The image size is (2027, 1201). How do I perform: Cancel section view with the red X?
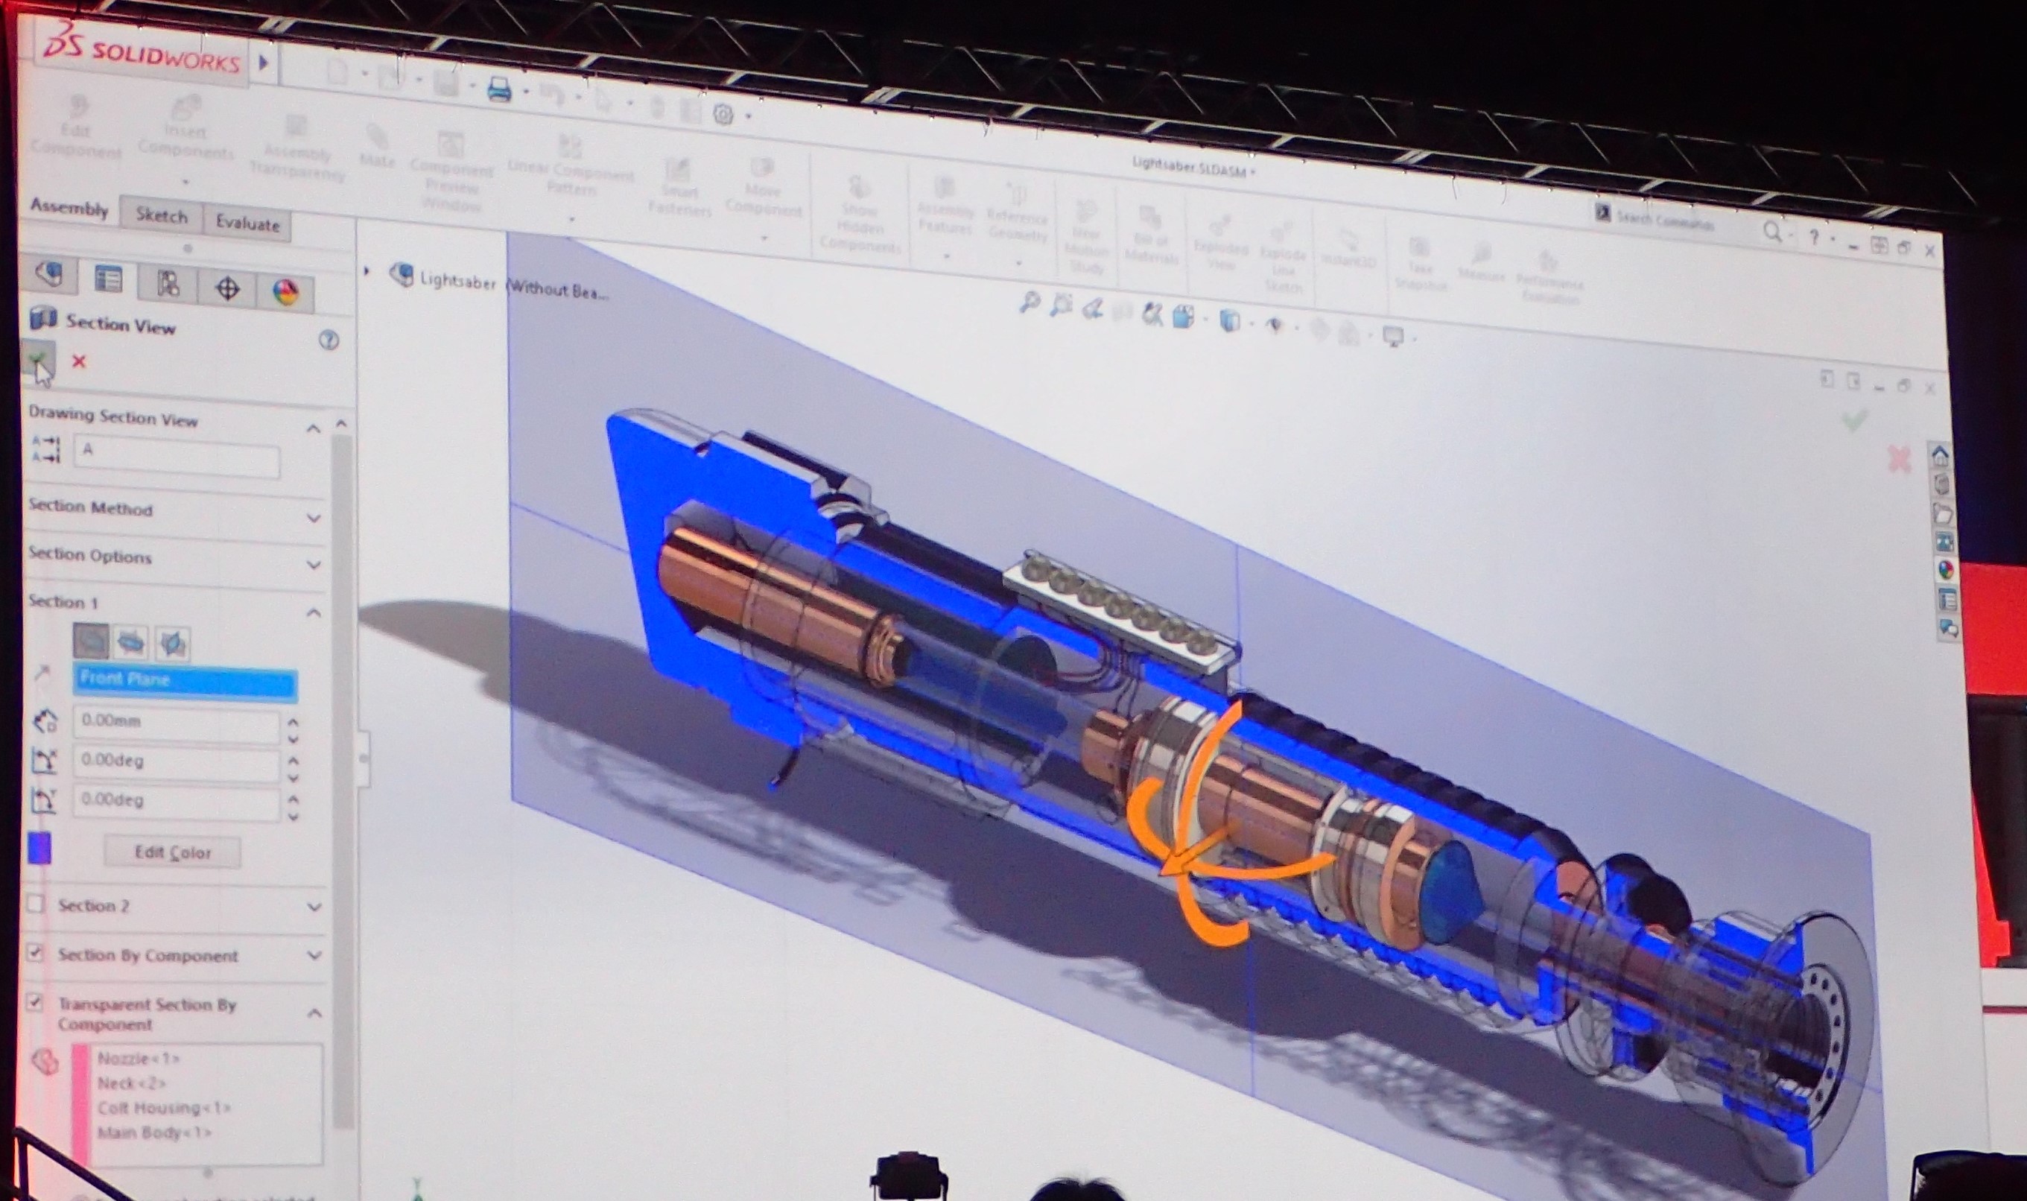click(x=78, y=362)
